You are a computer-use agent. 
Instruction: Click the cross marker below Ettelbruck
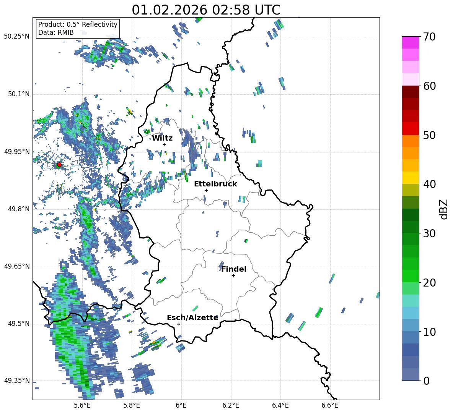(x=206, y=190)
